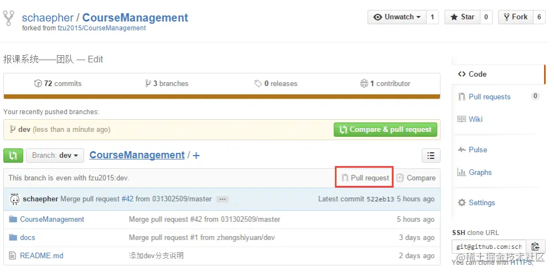Open the 添加dev分支说明 commit message
The height and width of the screenshot is (272, 554).
point(156,256)
